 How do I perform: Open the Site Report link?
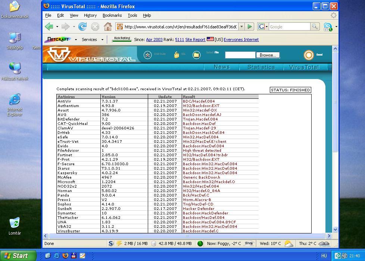pyautogui.click(x=195, y=40)
